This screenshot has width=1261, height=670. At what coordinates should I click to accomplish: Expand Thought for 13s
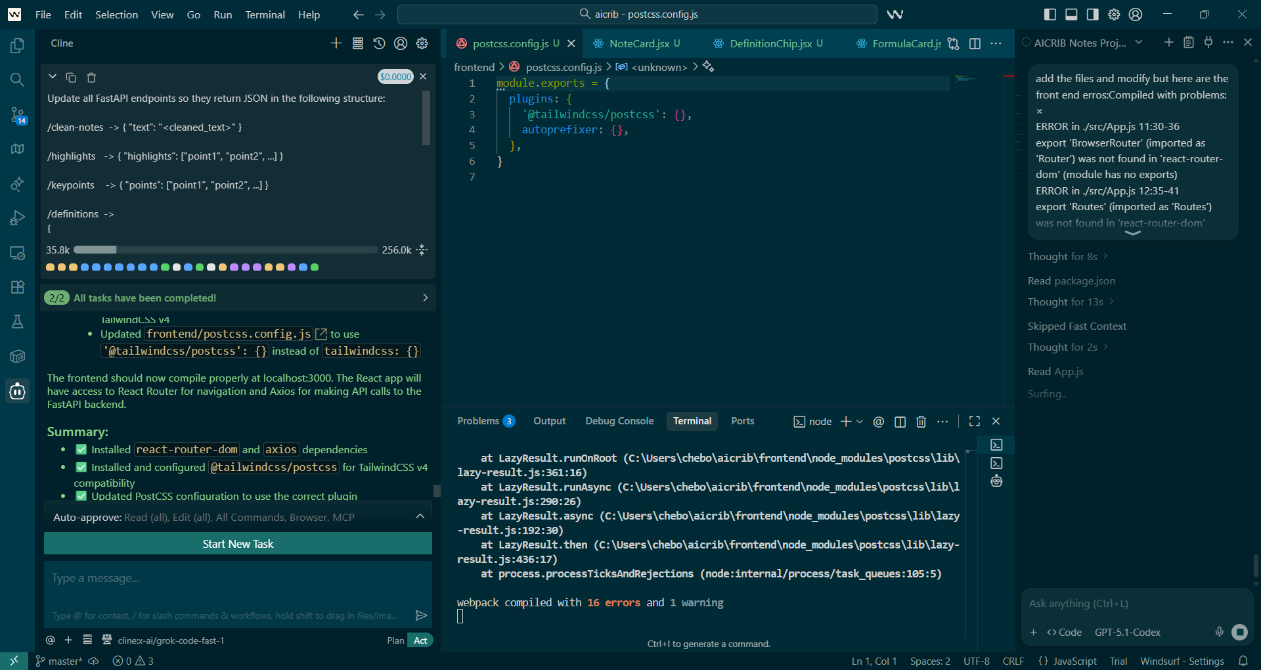1071,301
